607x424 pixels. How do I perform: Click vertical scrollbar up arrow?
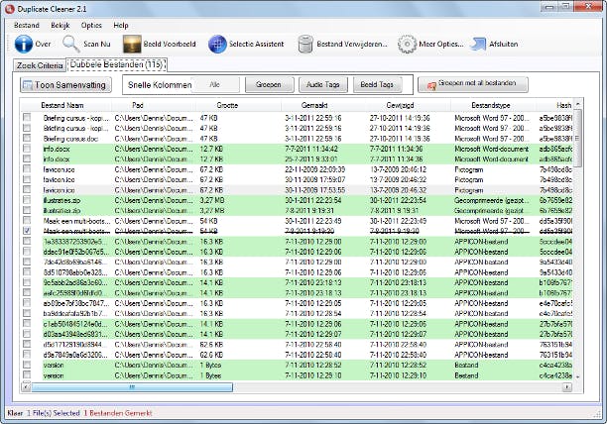578,104
